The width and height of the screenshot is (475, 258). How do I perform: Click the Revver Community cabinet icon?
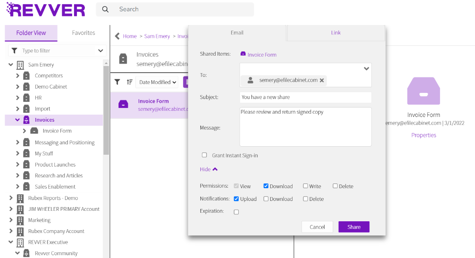[x=27, y=253]
